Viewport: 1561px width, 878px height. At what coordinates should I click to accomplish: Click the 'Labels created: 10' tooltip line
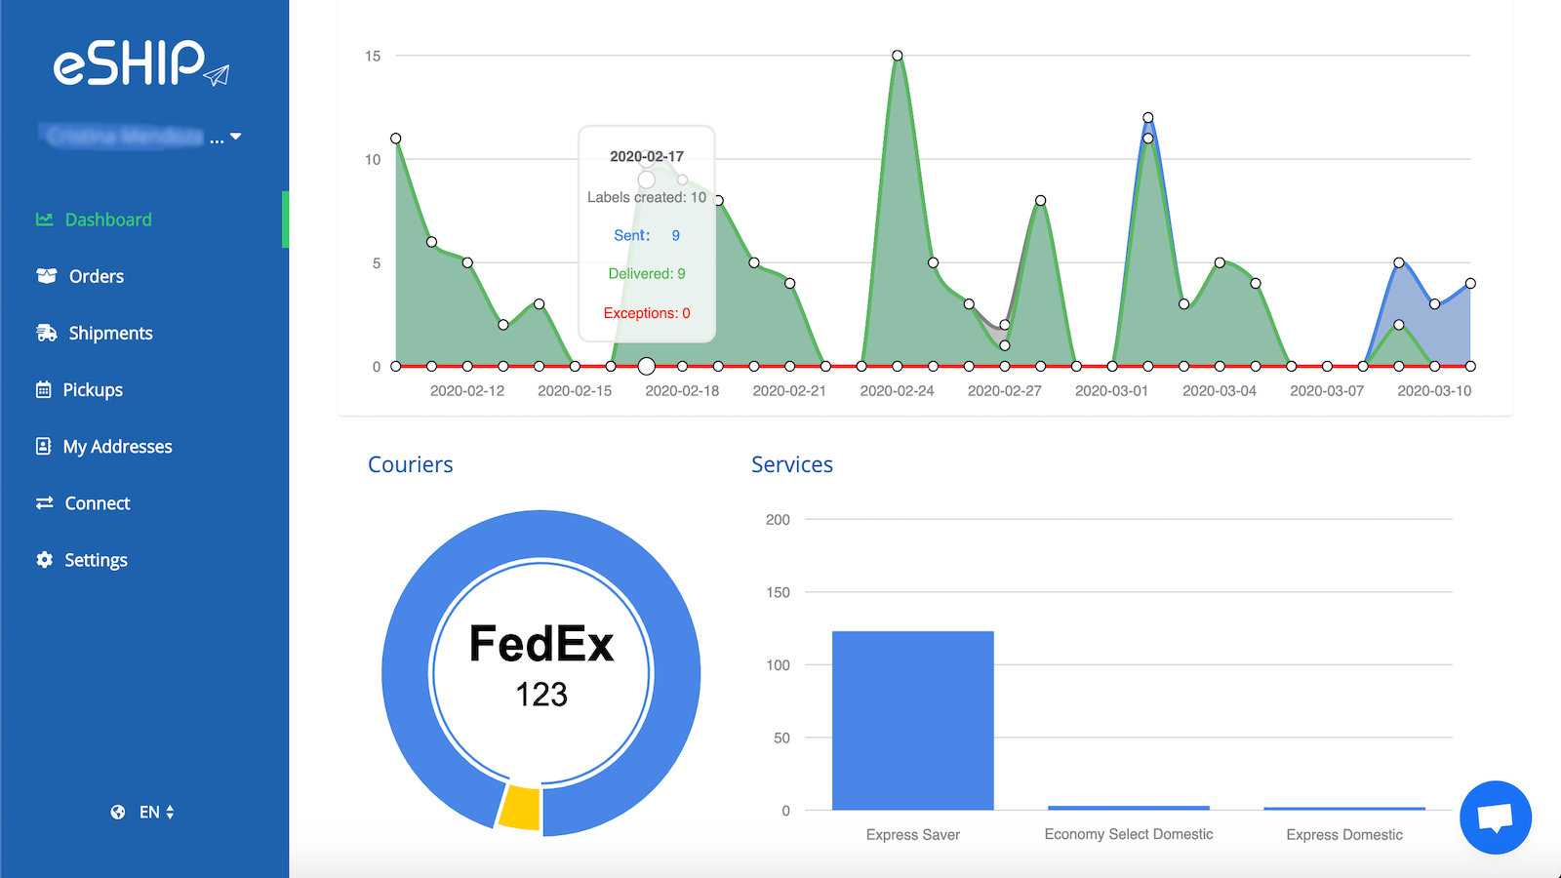647,197
